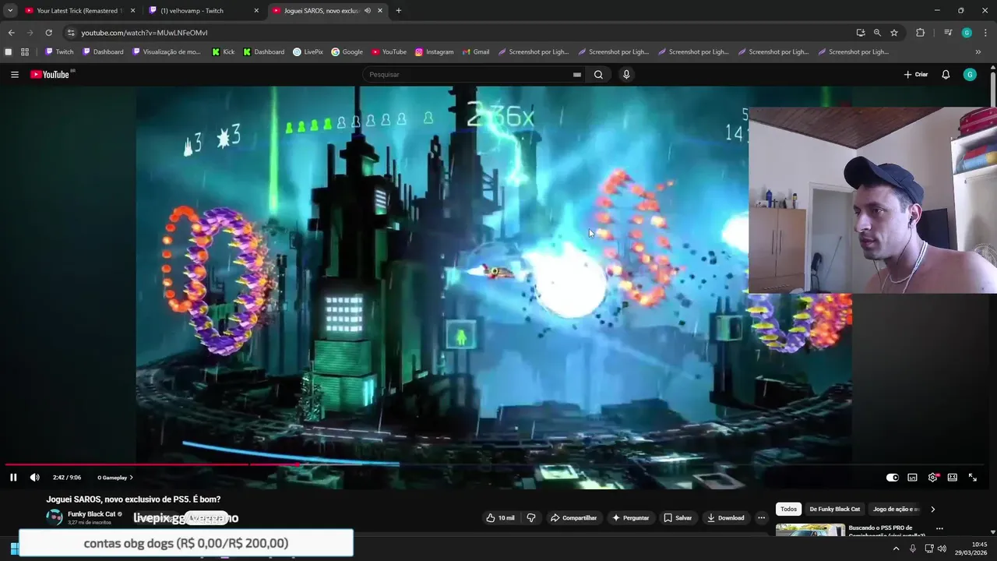Image resolution: width=997 pixels, height=561 pixels.
Task: Like the video with 10 mil likes
Action: [x=499, y=517]
